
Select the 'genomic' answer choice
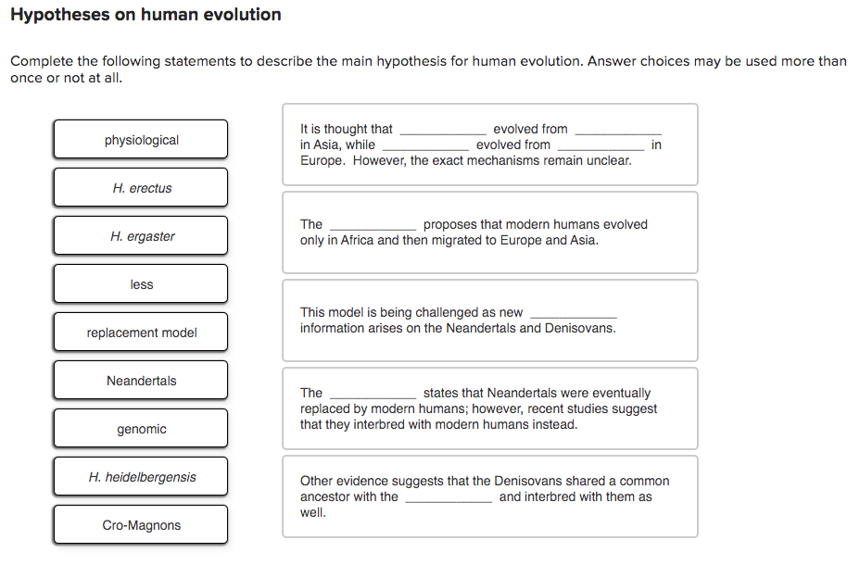tap(140, 428)
